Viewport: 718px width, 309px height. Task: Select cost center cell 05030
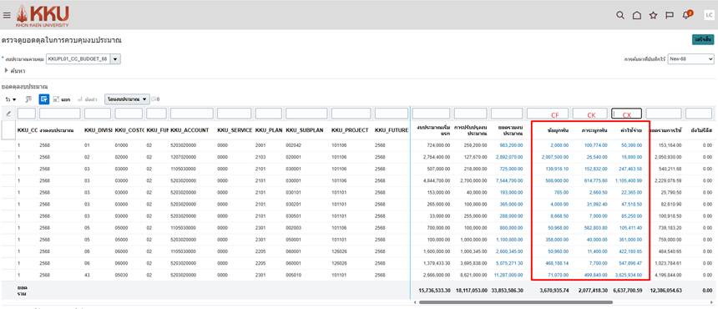(122, 275)
